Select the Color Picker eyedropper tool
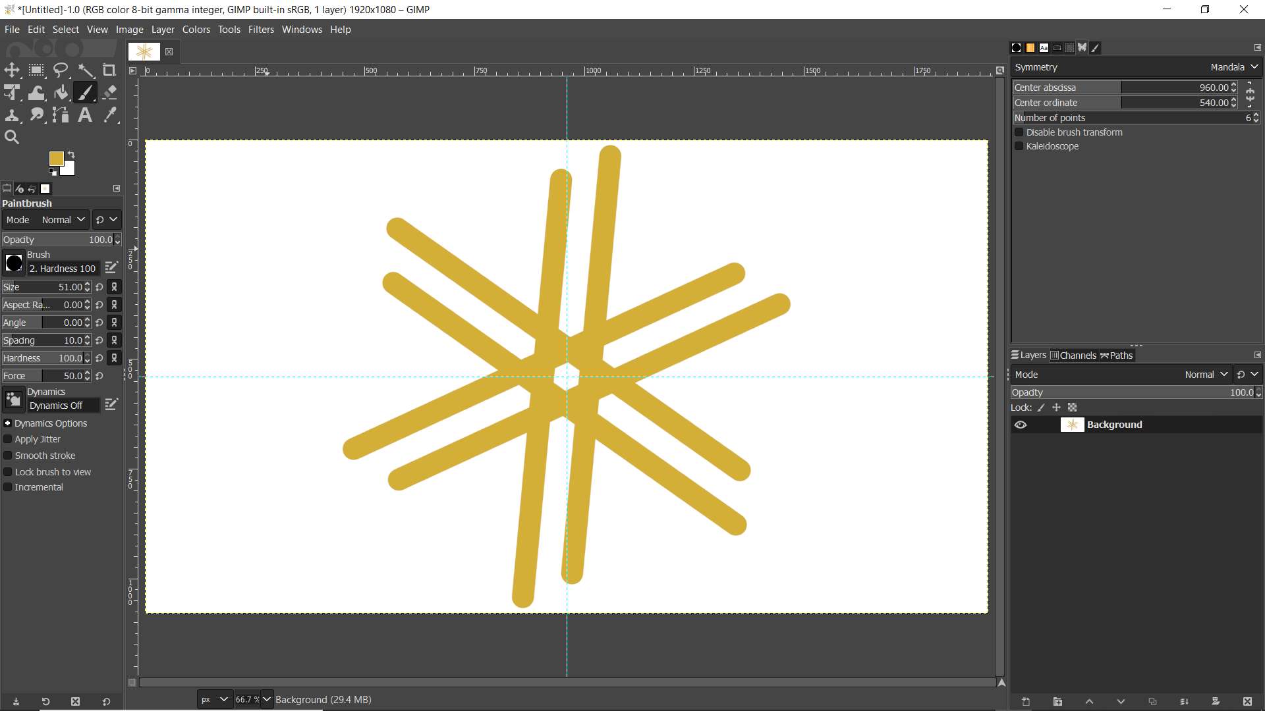This screenshot has height=711, width=1265. point(110,115)
